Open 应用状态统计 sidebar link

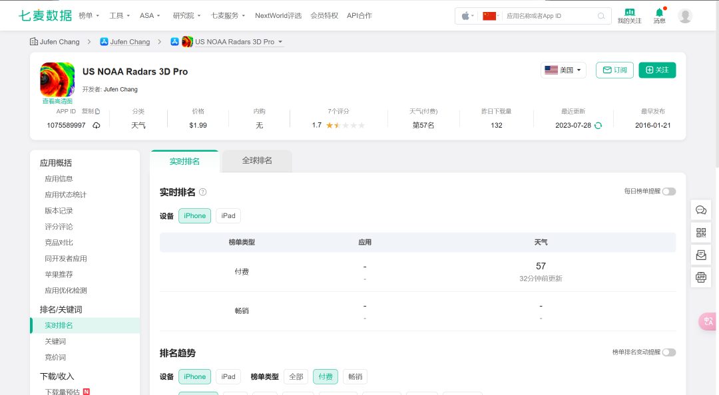[x=65, y=195]
